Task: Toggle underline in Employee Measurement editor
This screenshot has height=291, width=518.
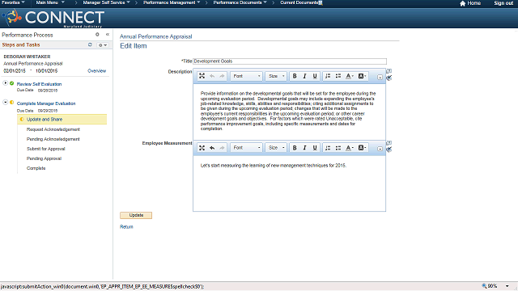Action: [315, 147]
